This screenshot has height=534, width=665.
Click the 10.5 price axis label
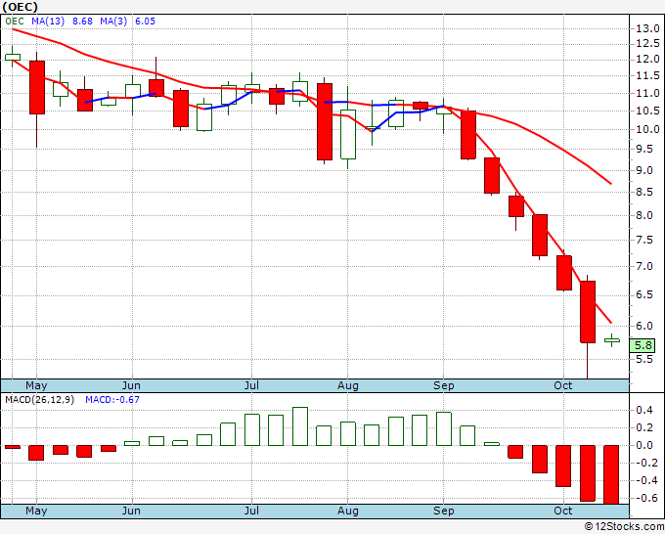point(647,111)
